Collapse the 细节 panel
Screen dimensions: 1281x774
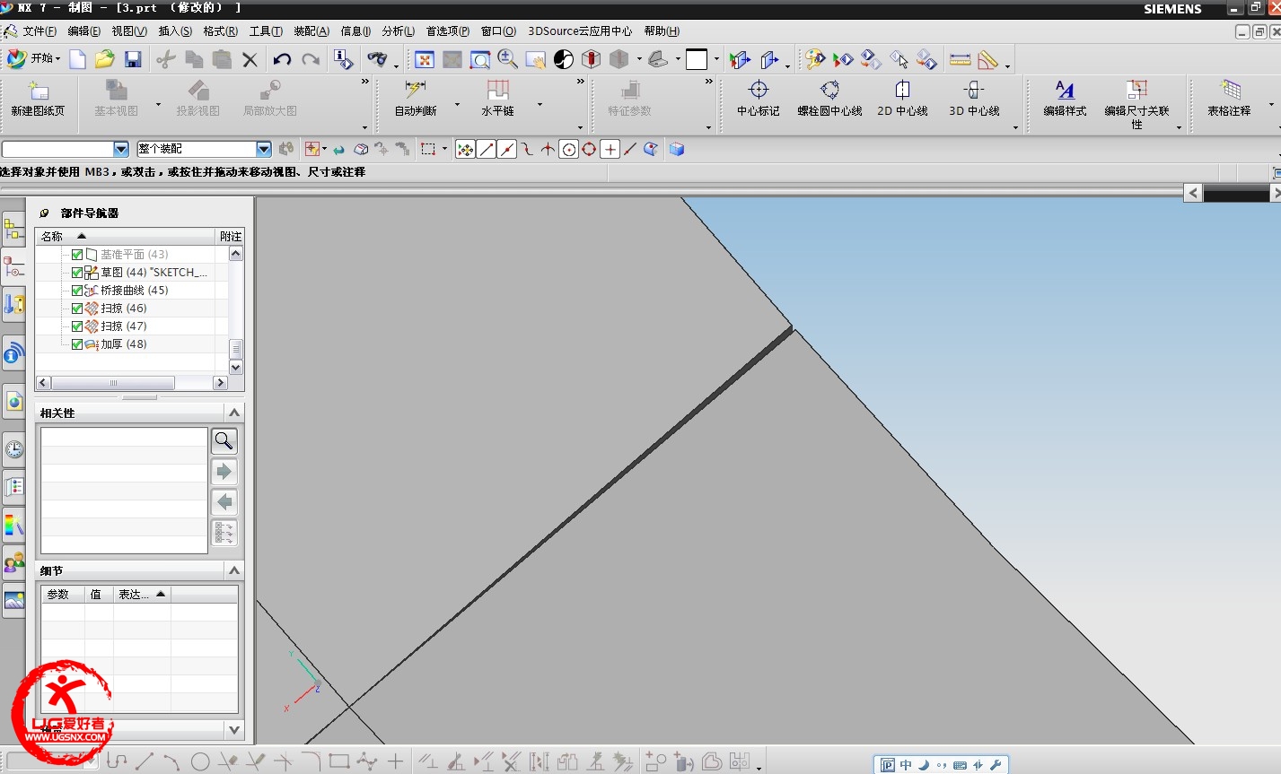[x=234, y=570]
